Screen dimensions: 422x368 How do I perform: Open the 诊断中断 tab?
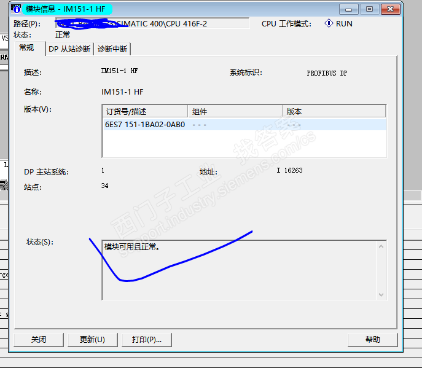[x=112, y=49]
